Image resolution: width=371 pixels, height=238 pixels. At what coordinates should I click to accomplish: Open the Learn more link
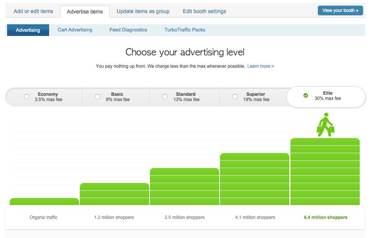(260, 66)
